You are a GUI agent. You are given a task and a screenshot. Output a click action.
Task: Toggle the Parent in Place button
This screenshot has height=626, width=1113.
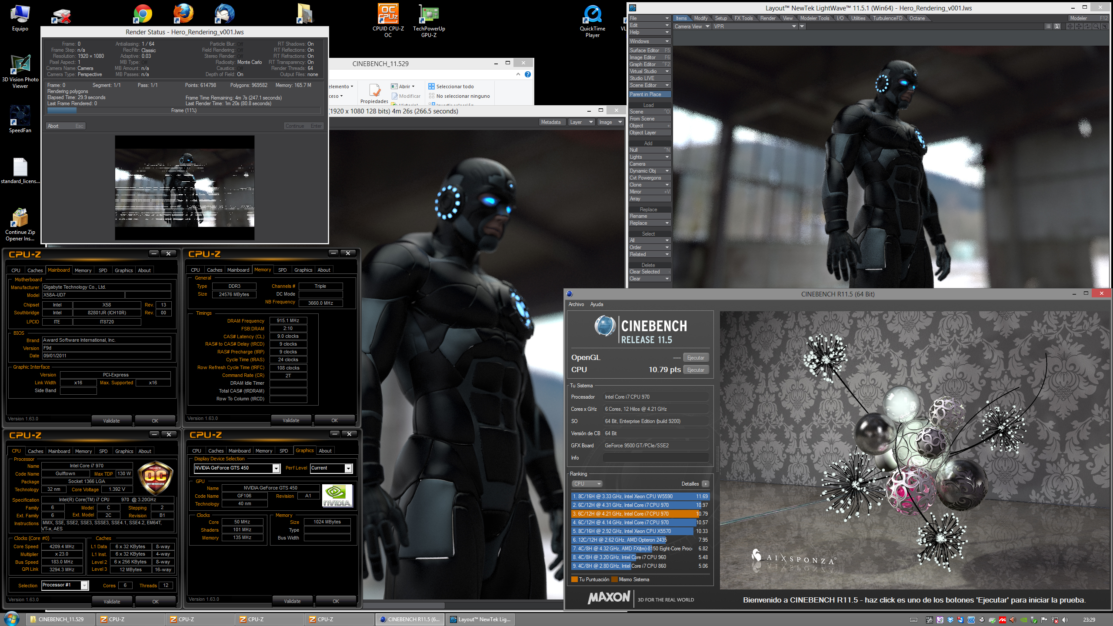pyautogui.click(x=650, y=94)
